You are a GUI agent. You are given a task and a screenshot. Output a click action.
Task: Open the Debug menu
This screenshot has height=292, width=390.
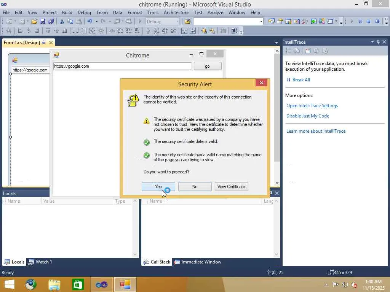[x=84, y=13]
